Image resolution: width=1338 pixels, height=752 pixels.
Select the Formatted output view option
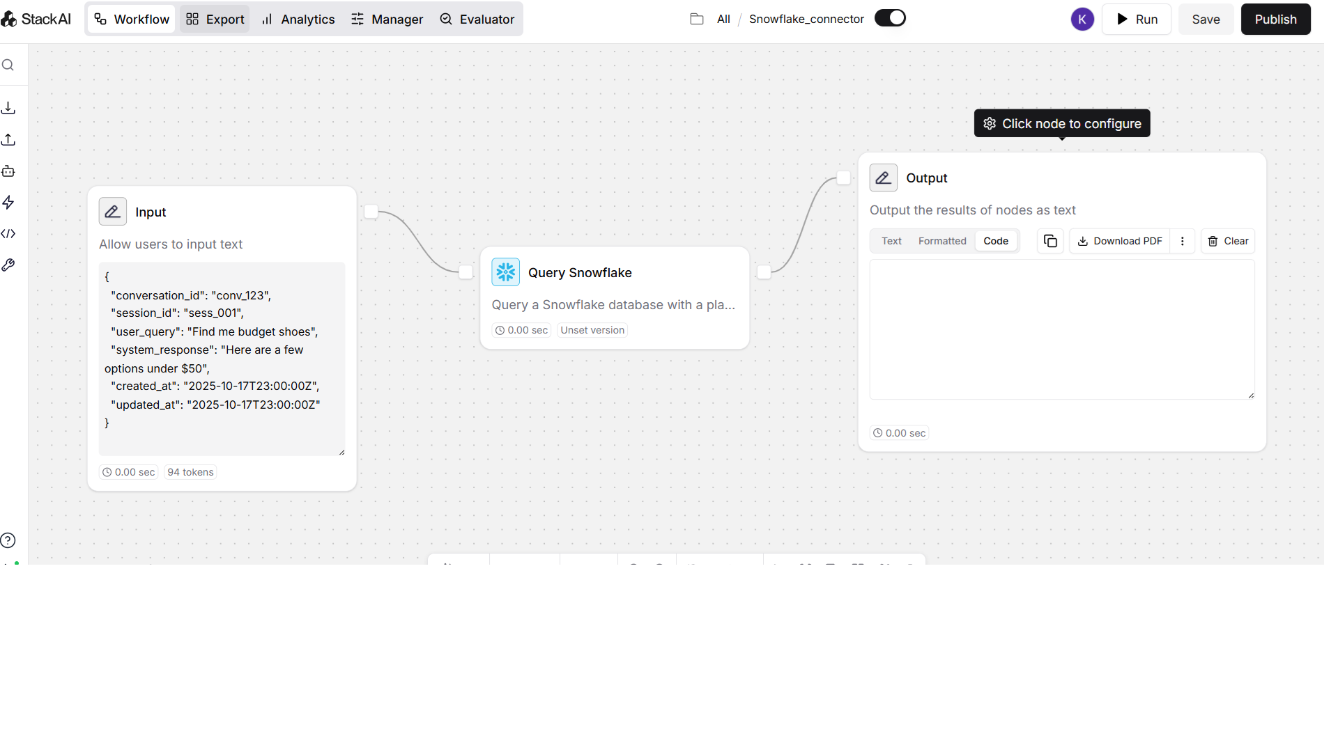coord(942,241)
